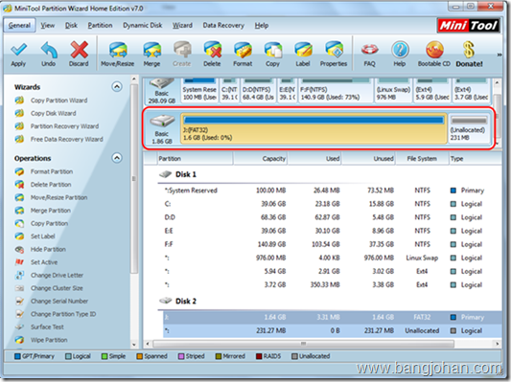Open the FAQ lifebuoy icon

tap(369, 50)
